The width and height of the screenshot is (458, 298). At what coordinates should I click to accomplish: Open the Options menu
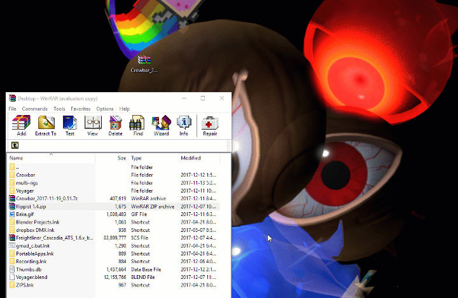pyautogui.click(x=105, y=109)
